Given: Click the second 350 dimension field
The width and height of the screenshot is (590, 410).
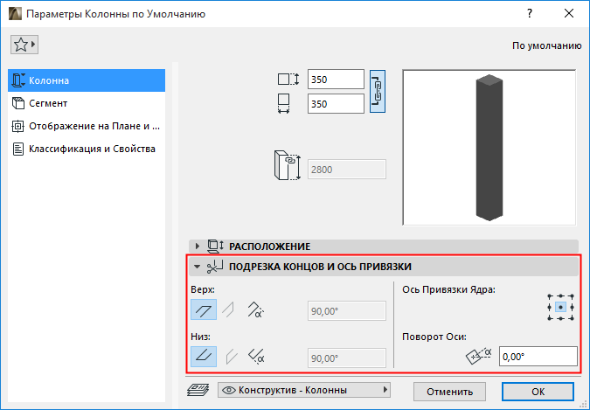Looking at the screenshot, I should pos(336,103).
